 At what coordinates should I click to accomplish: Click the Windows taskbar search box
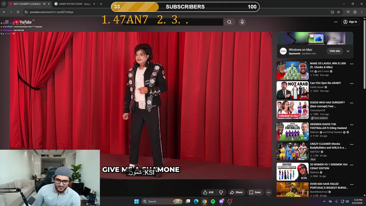click(x=162, y=201)
